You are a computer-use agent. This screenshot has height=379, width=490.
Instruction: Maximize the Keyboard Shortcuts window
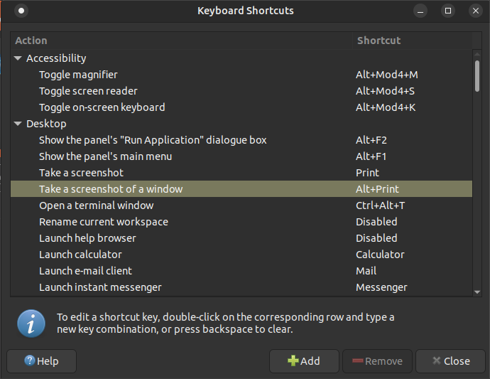448,11
